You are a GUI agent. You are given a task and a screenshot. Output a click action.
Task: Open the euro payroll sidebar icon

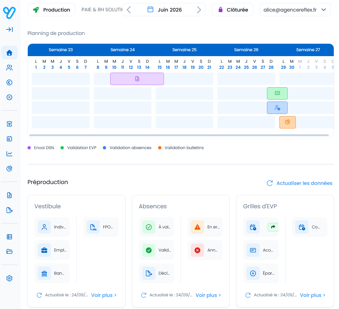(x=9, y=82)
